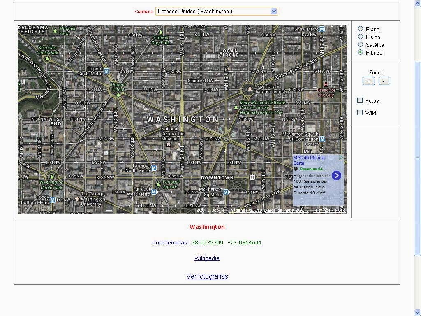The height and width of the screenshot is (316, 421).
Task: Click the DOWNTOWN map label
Action: pyautogui.click(x=217, y=178)
